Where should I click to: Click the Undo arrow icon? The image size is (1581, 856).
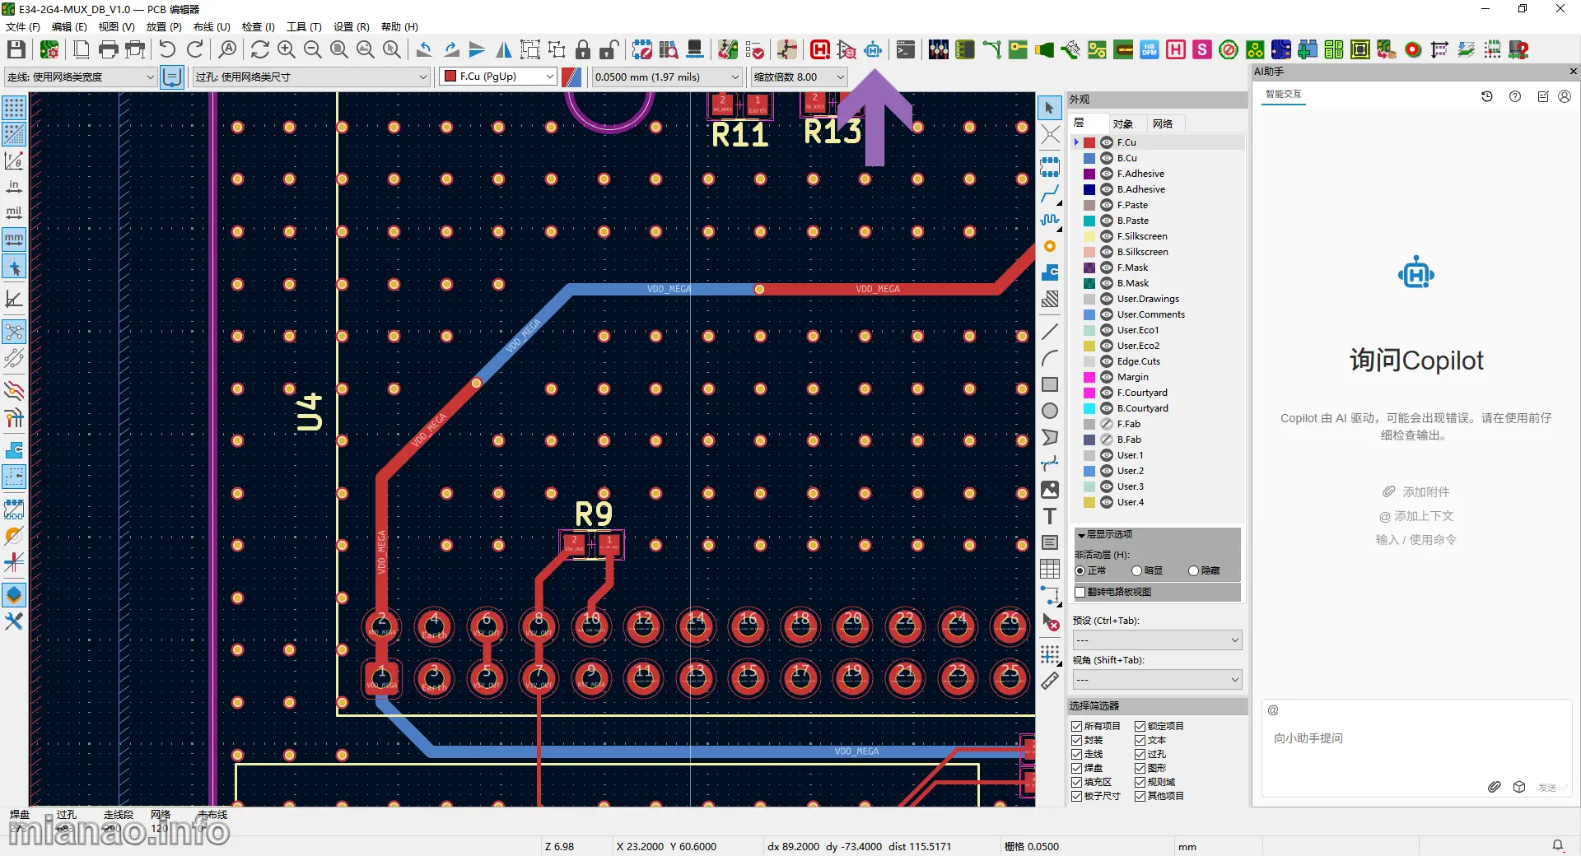click(167, 50)
